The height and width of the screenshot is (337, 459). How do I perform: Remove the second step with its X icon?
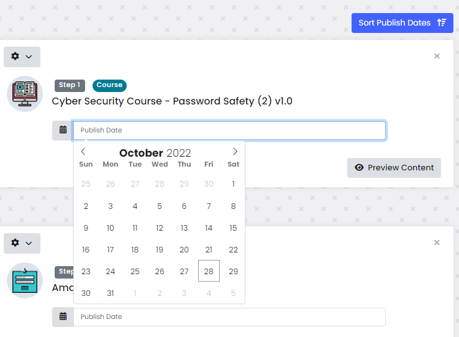437,242
